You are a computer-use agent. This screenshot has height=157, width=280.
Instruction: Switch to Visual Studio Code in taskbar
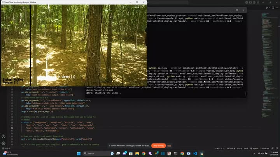click(x=195, y=154)
